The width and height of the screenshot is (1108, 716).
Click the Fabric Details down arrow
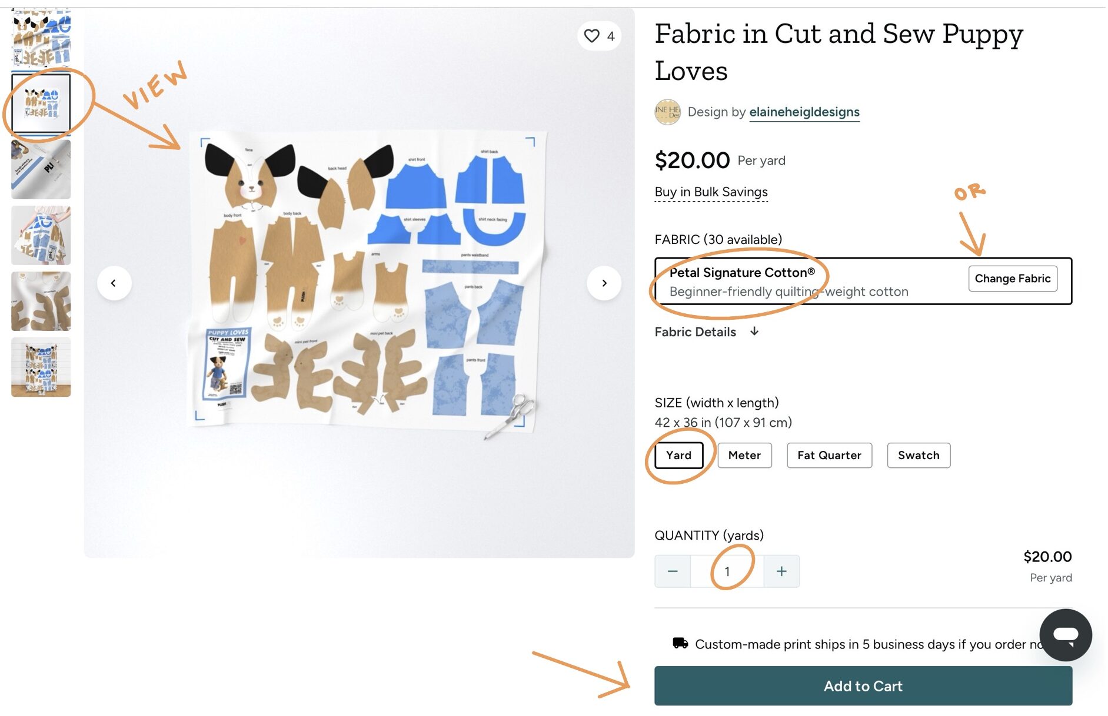click(754, 332)
